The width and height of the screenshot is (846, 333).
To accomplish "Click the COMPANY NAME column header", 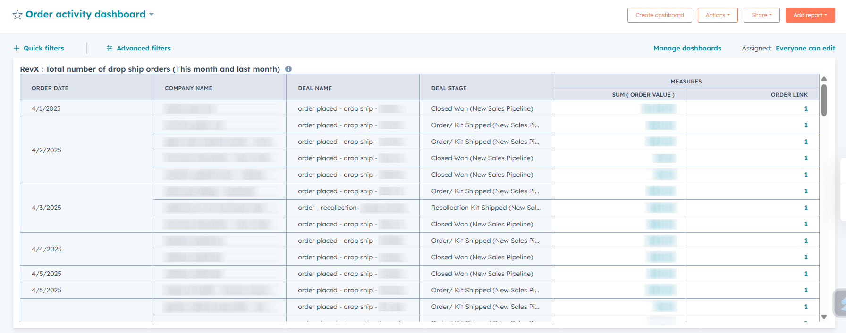I will pyautogui.click(x=220, y=87).
